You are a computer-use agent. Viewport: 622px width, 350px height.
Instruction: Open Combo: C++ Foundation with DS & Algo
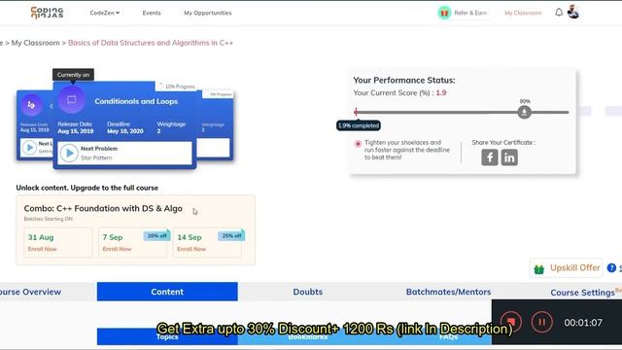(x=103, y=208)
